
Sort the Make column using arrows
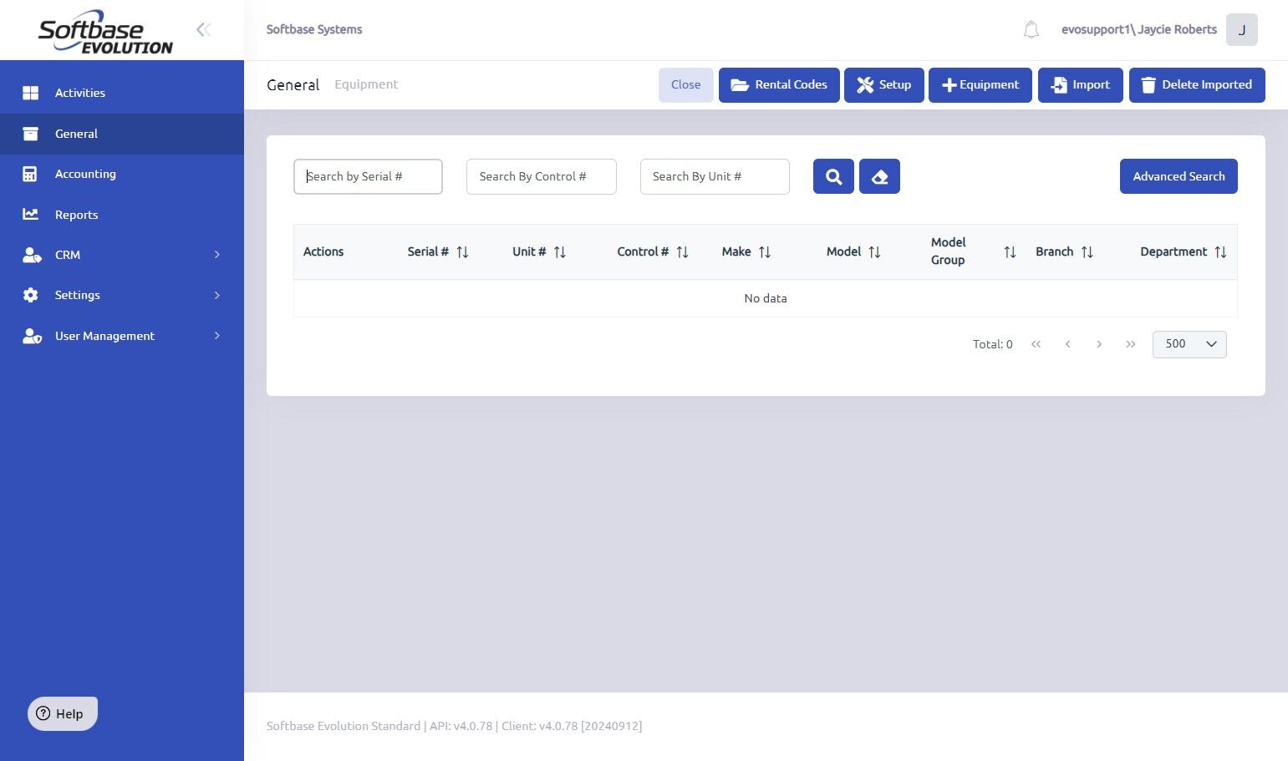pyautogui.click(x=765, y=252)
